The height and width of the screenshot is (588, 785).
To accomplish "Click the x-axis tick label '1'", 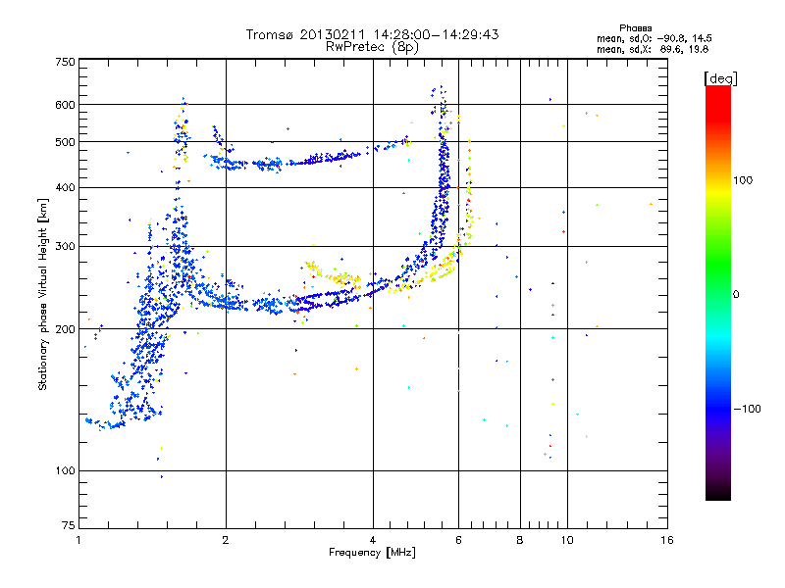I will tap(78, 540).
